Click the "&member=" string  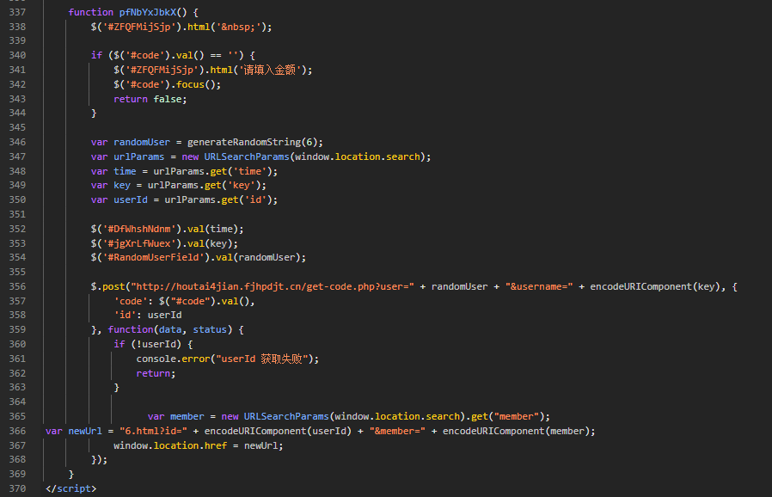pos(397,431)
